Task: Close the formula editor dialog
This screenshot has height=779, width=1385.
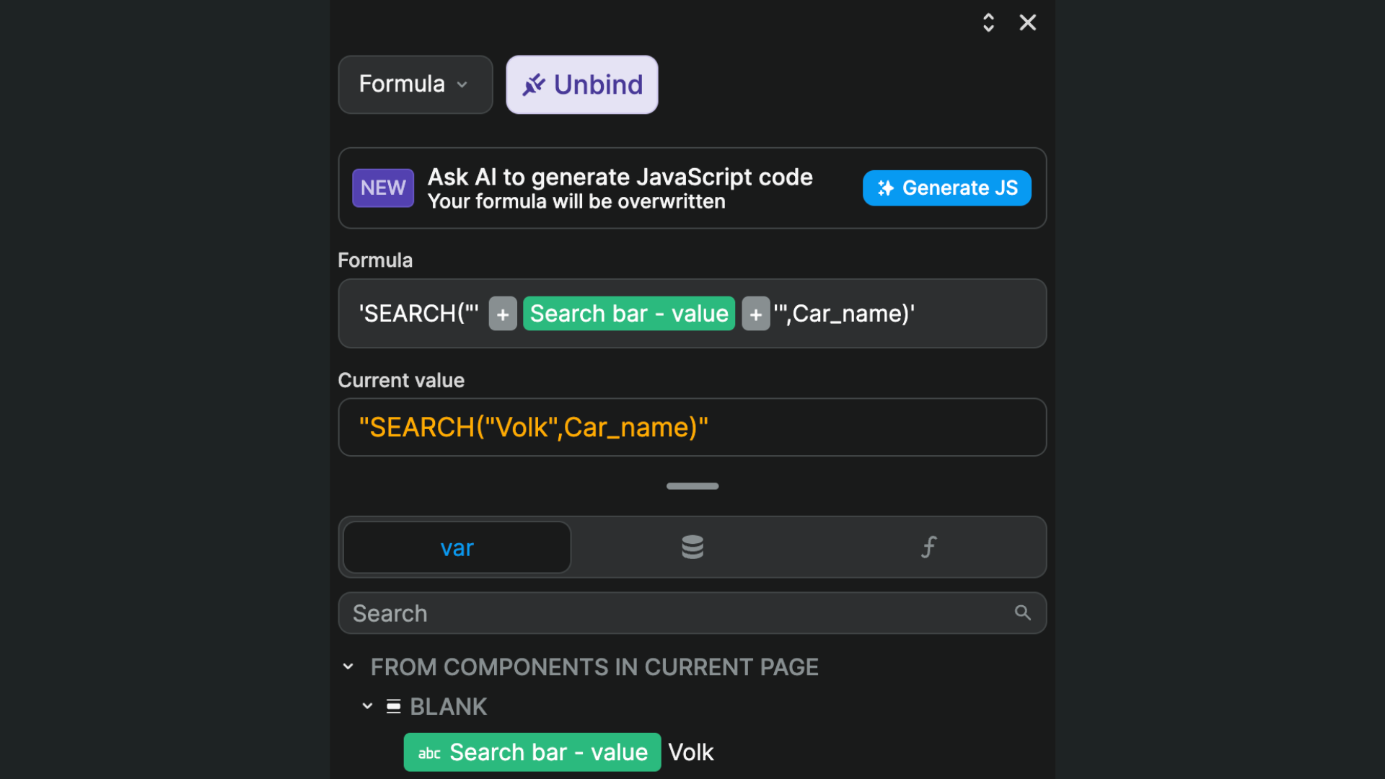Action: [x=1027, y=22]
